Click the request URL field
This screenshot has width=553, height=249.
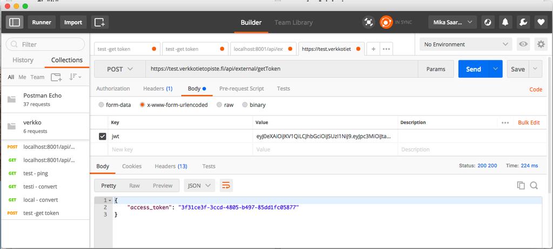[x=281, y=69]
